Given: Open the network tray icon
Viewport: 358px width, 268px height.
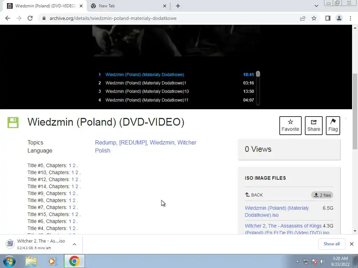Looking at the screenshot, I should 306,261.
